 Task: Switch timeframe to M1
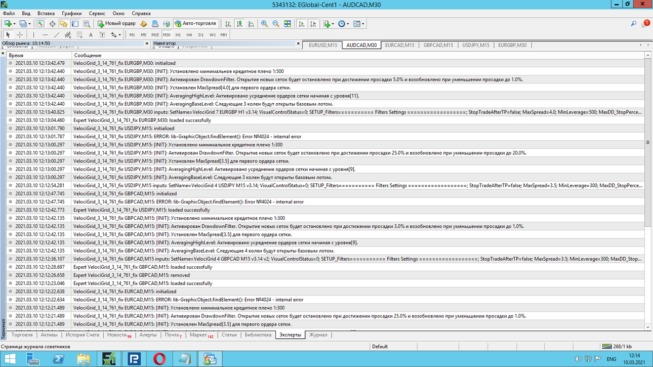click(132, 35)
